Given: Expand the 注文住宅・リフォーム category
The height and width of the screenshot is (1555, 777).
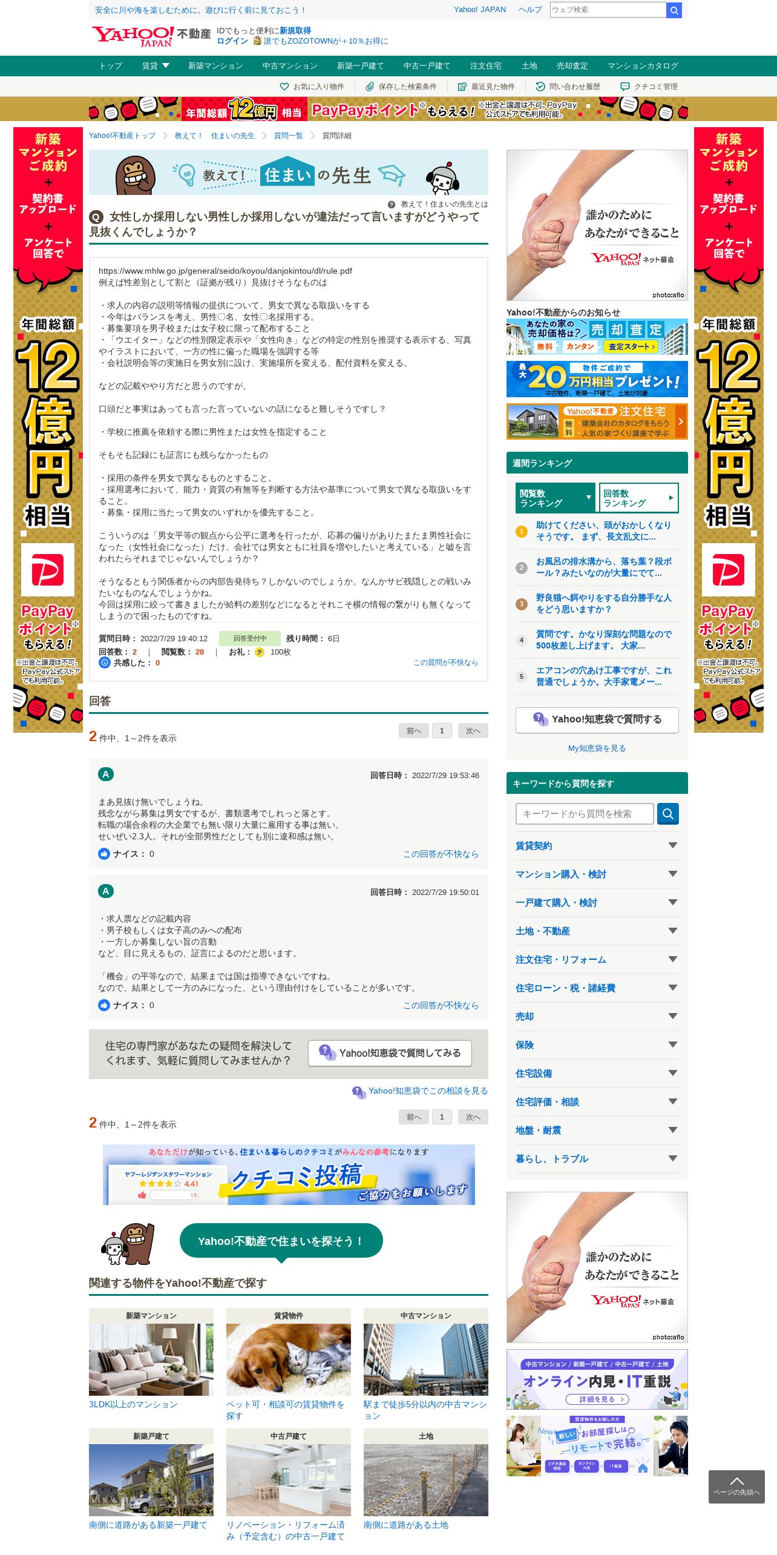Looking at the screenshot, I should [x=597, y=960].
